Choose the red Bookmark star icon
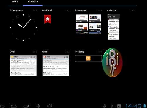 click(48, 19)
